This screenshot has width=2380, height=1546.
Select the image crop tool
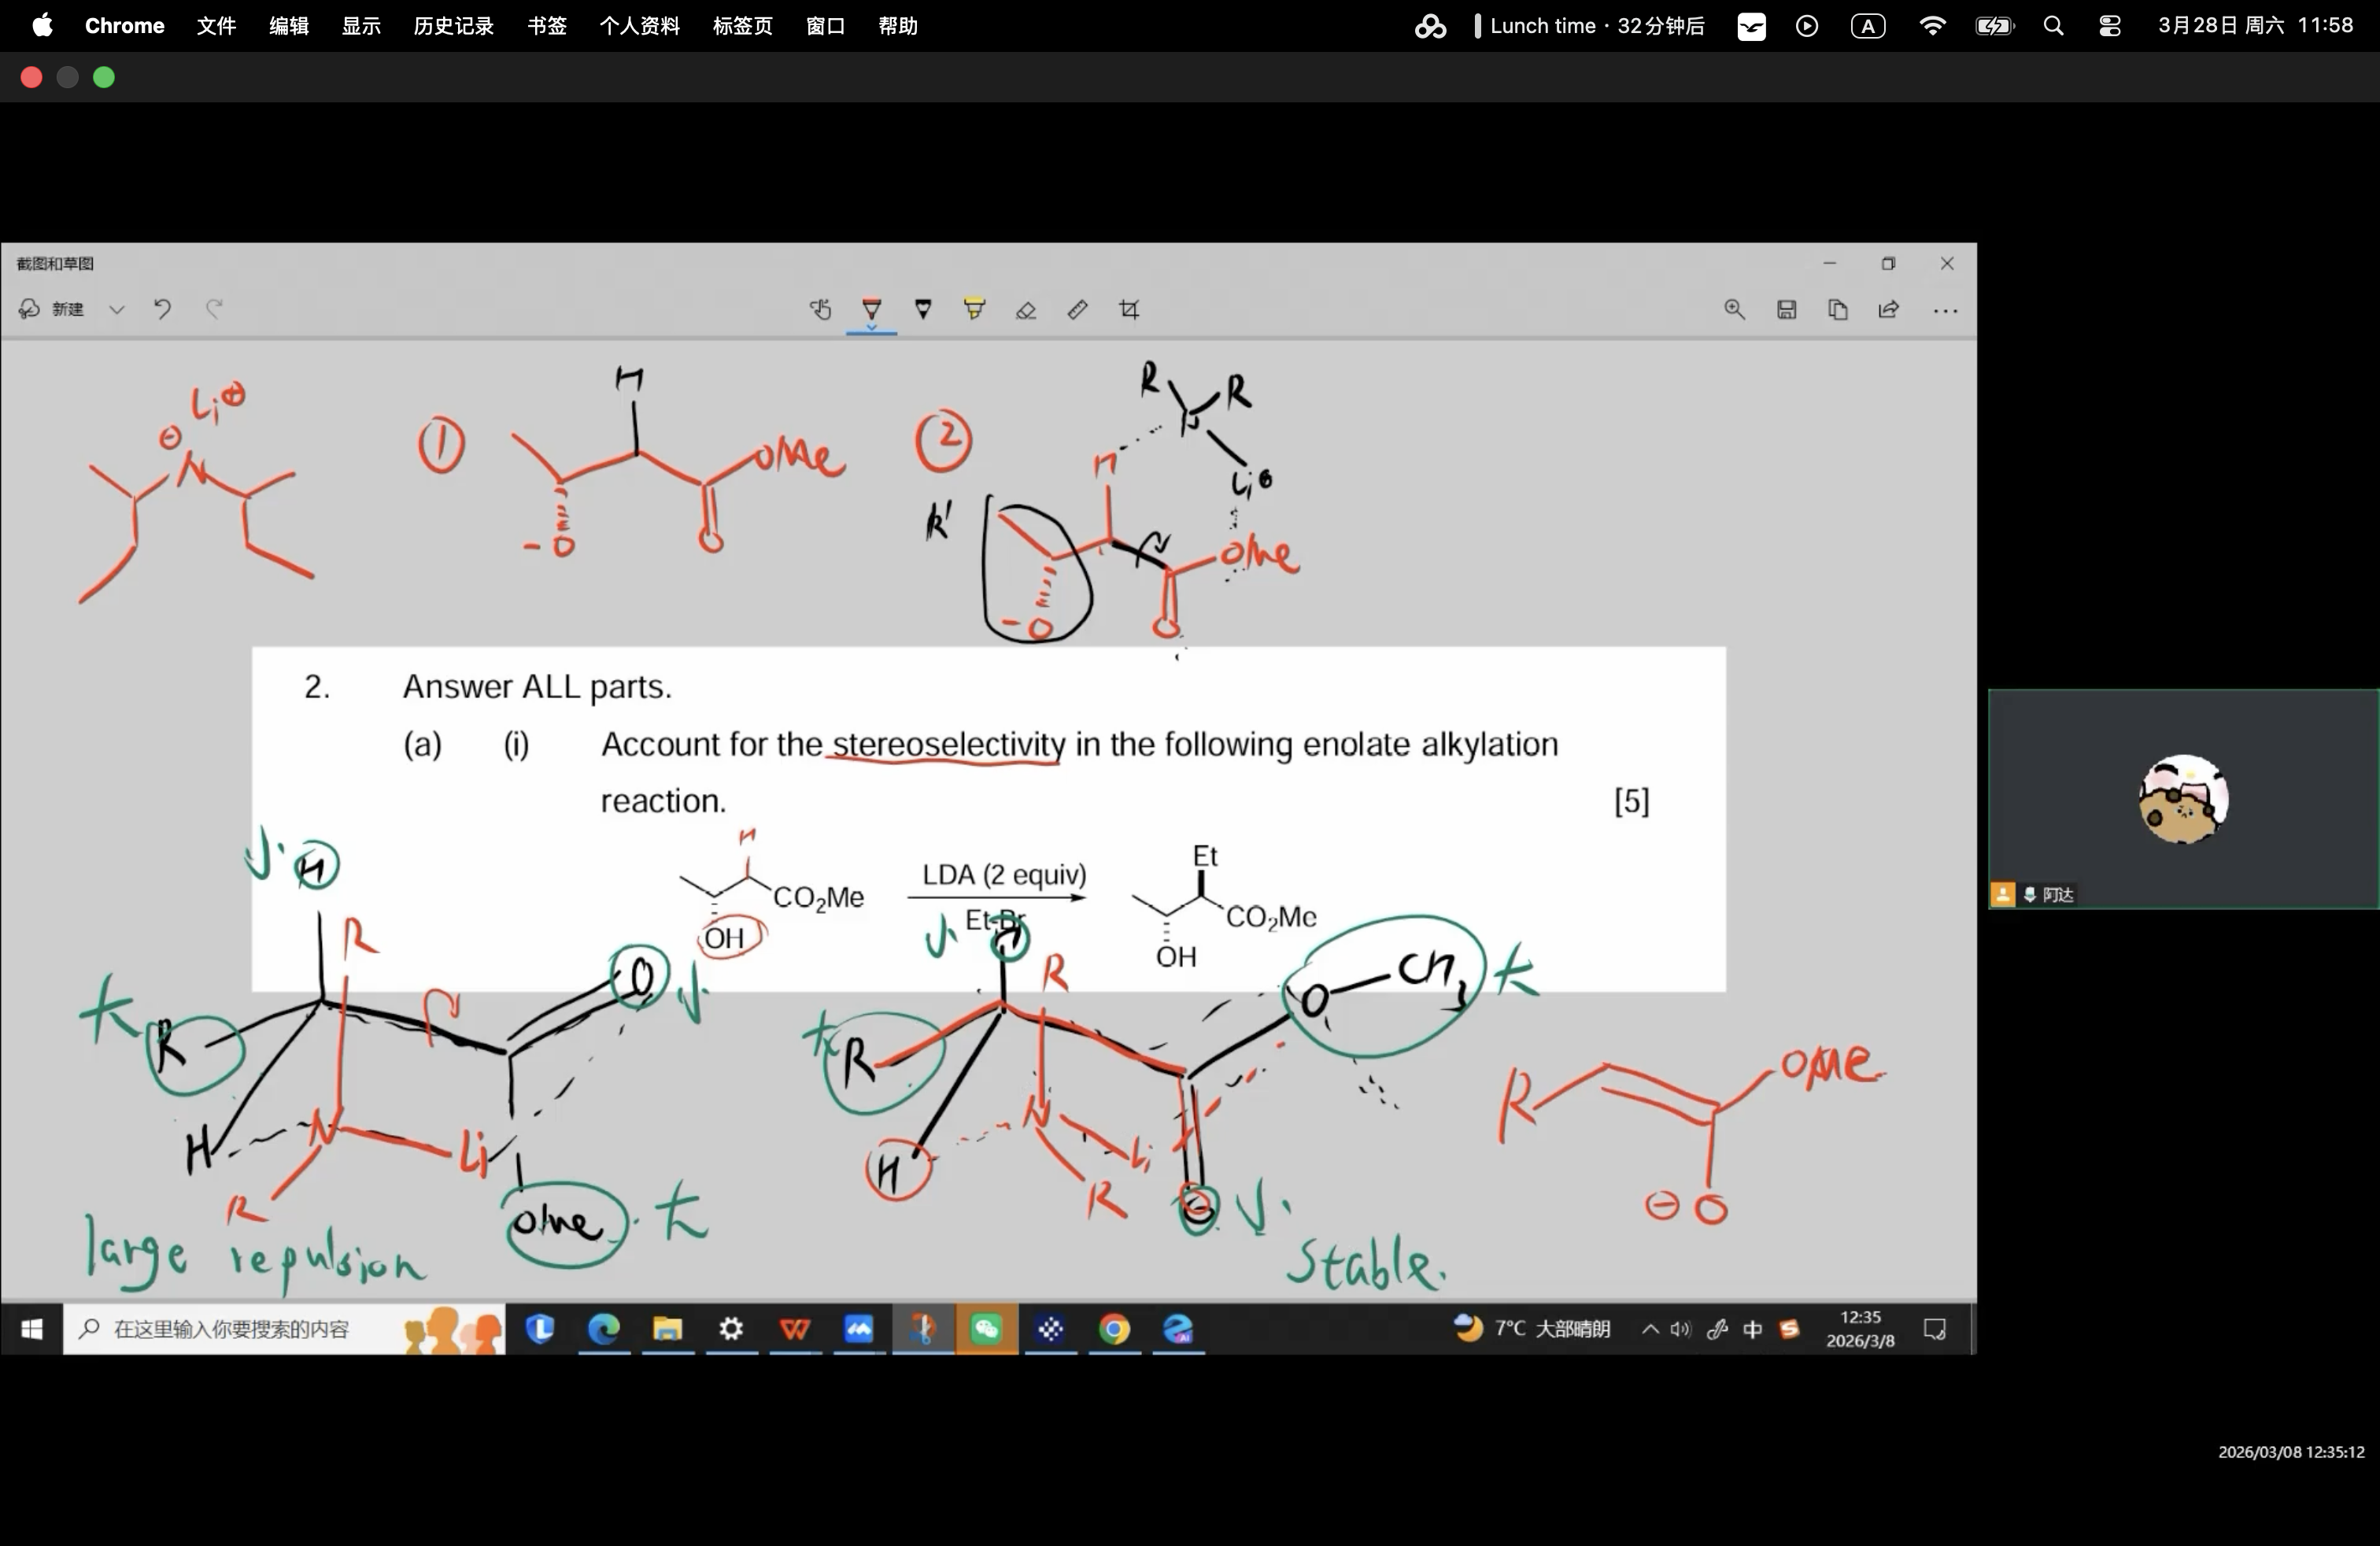click(x=1129, y=309)
